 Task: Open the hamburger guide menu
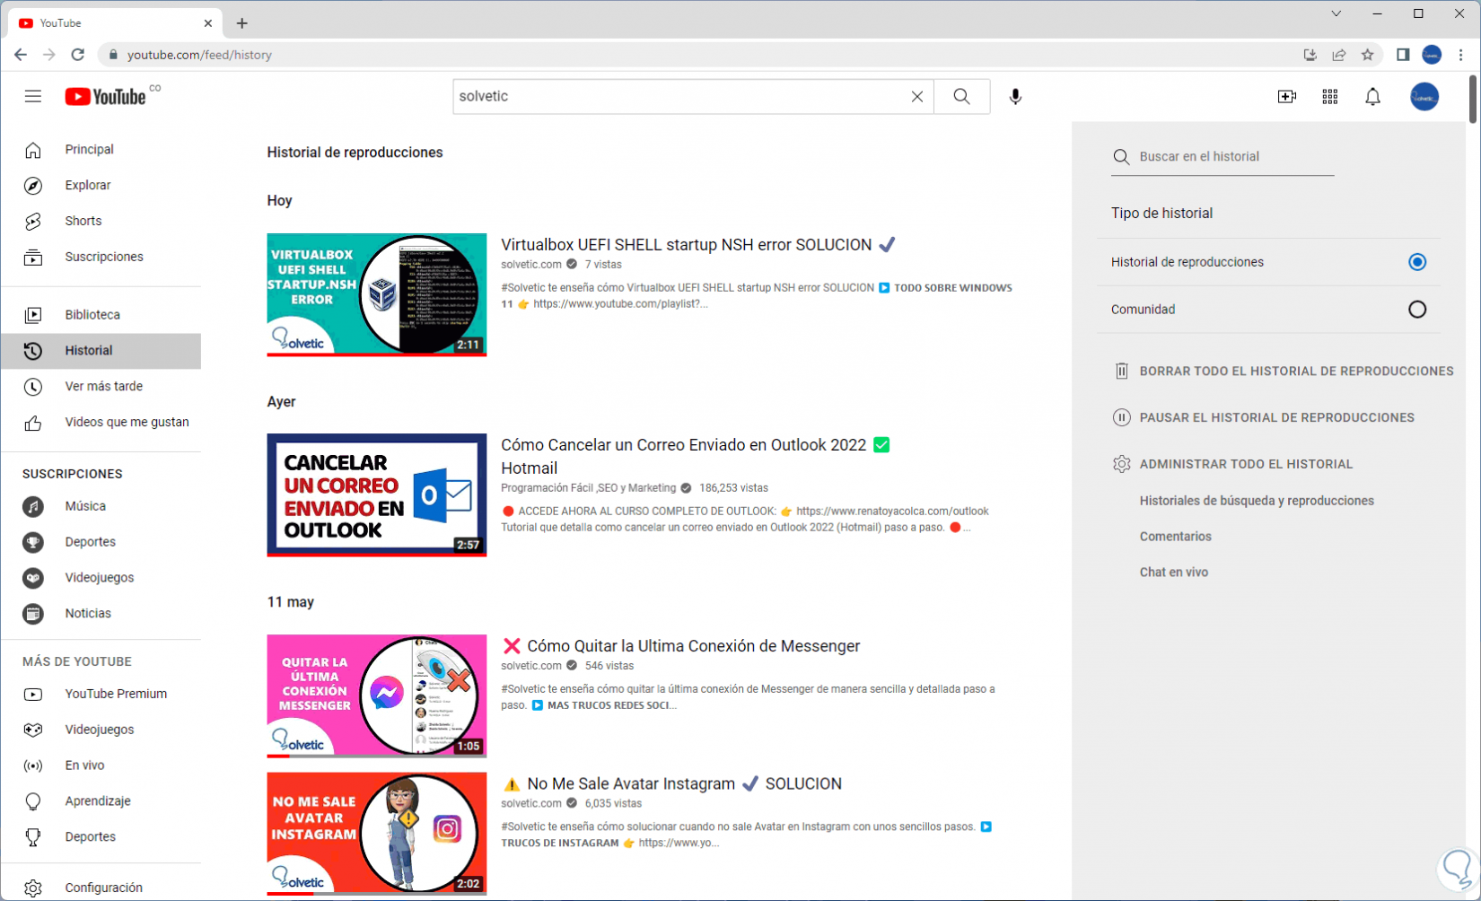33,96
